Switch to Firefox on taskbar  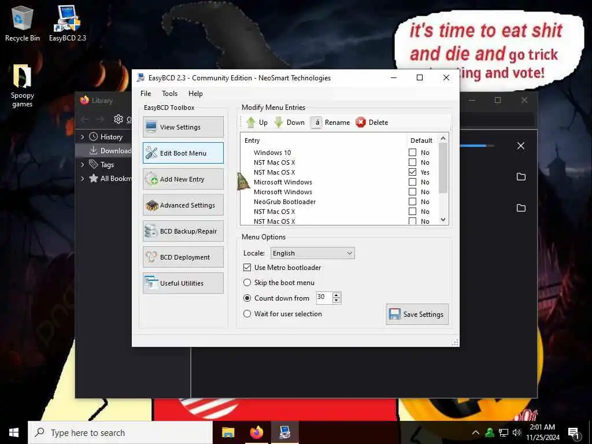(x=257, y=432)
